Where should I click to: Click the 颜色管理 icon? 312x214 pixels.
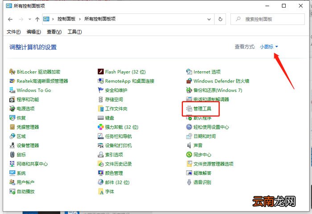[x=101, y=173]
